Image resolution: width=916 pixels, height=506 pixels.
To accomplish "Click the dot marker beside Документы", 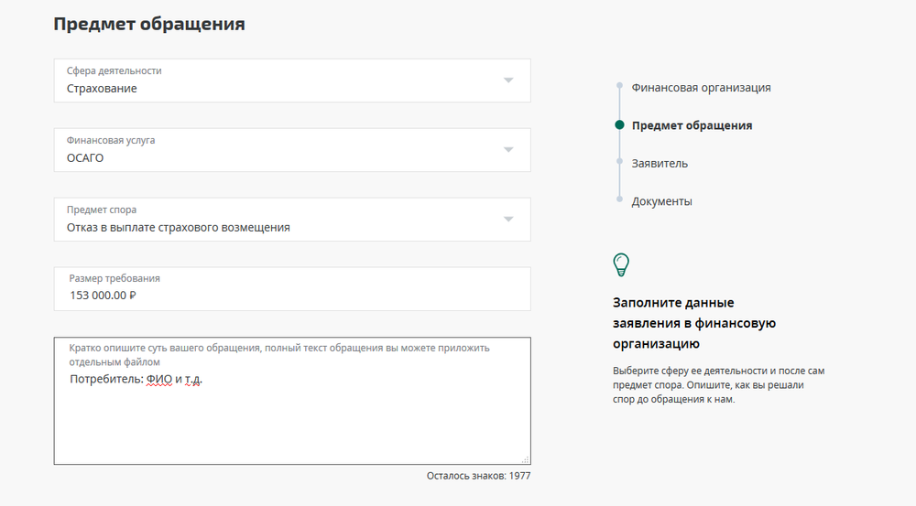I will 620,199.
